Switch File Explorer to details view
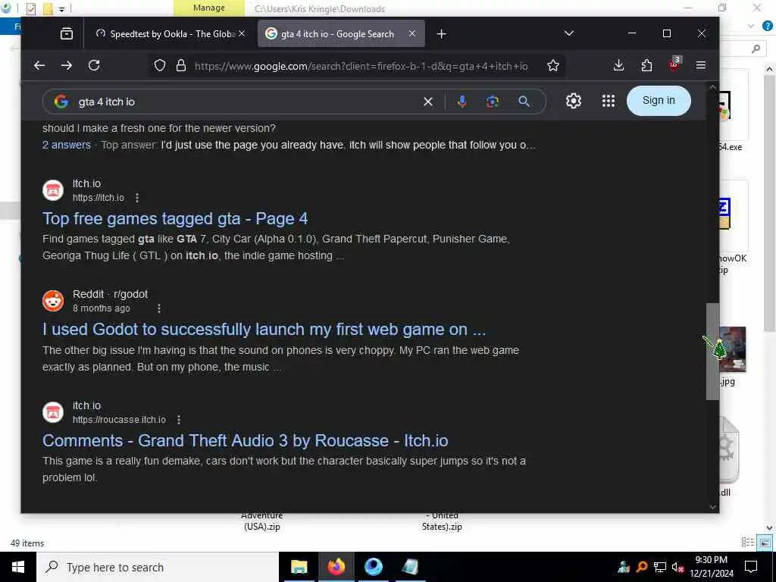Viewport: 776px width, 582px height. 748,543
